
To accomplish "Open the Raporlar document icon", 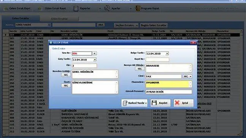I will pos(76,8).
